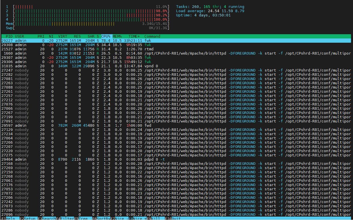Activate F3 Search in the bottom bar
Screen dimensions: 353x220
(47, 218)
